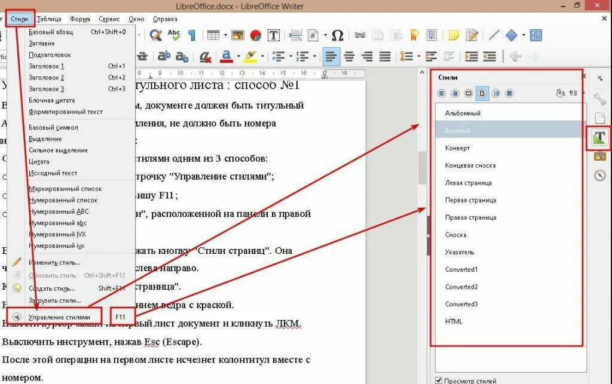The height and width of the screenshot is (384, 612).
Task: Expand bullet list dropdown arrow
Action: pos(291,57)
